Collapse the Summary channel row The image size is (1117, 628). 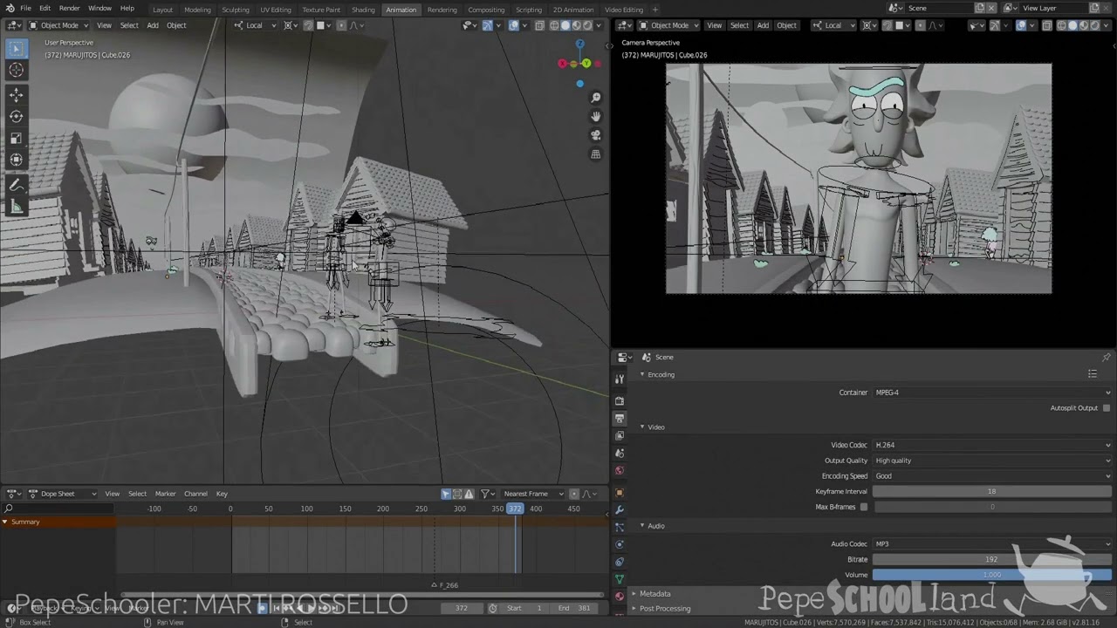(x=4, y=522)
